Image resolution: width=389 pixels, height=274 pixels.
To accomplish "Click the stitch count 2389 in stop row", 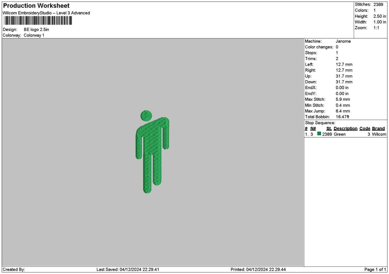I will tap(327, 134).
